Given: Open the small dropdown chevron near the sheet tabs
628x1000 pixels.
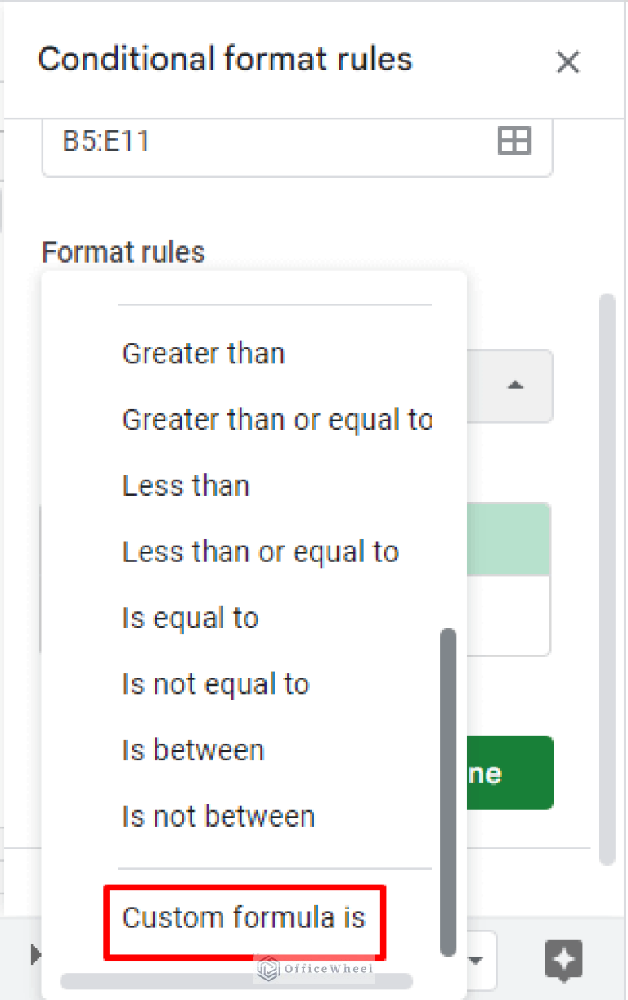Looking at the screenshot, I should pos(474,959).
